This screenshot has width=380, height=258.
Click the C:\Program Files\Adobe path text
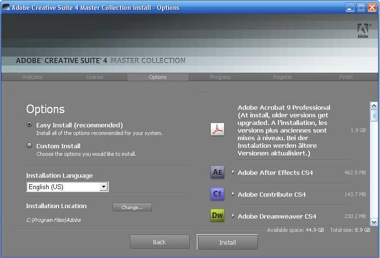pos(53,220)
